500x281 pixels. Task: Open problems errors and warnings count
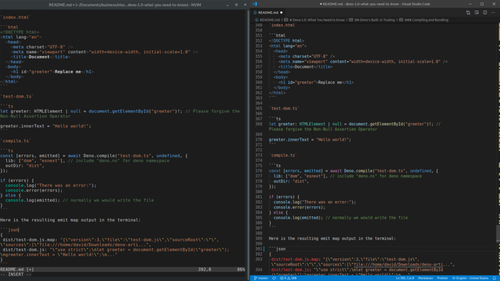tap(288, 278)
